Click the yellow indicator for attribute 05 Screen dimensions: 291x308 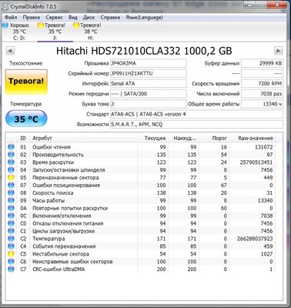[11, 178]
